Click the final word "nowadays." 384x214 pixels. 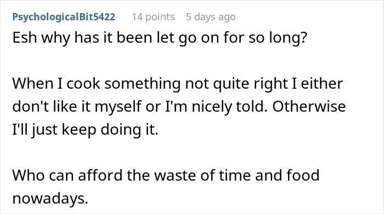tap(50, 198)
